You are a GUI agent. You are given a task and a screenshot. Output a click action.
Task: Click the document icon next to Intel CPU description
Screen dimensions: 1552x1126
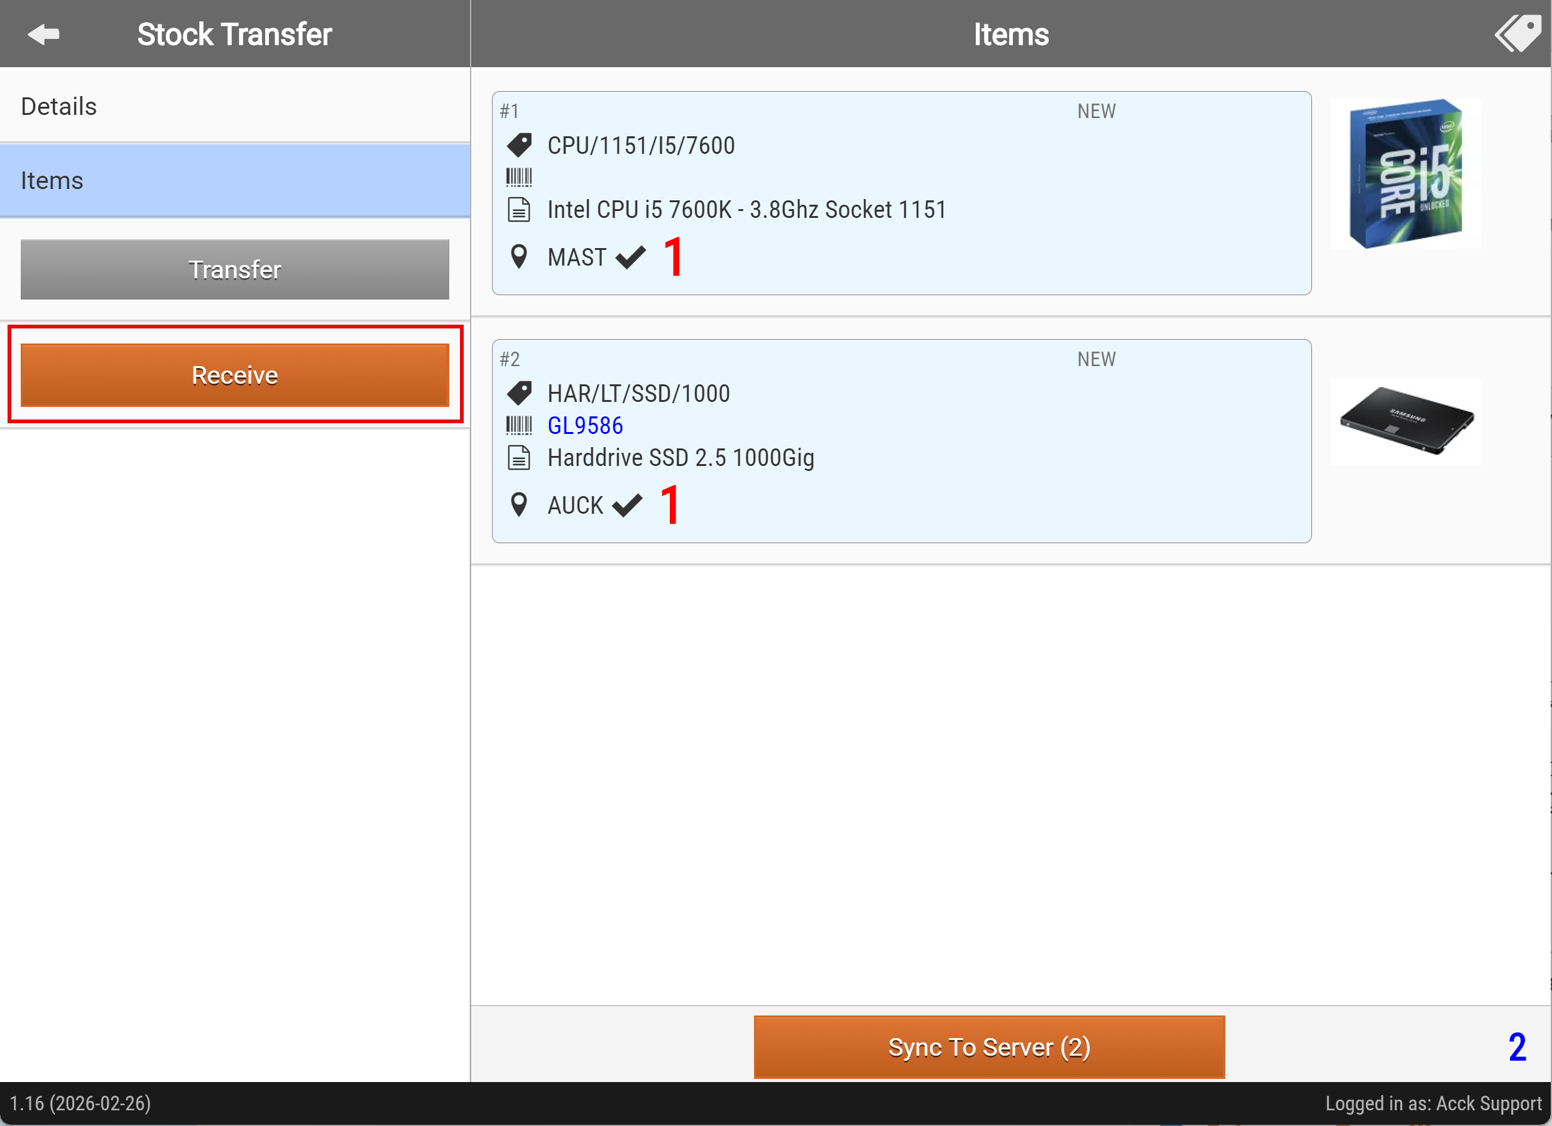pos(519,209)
